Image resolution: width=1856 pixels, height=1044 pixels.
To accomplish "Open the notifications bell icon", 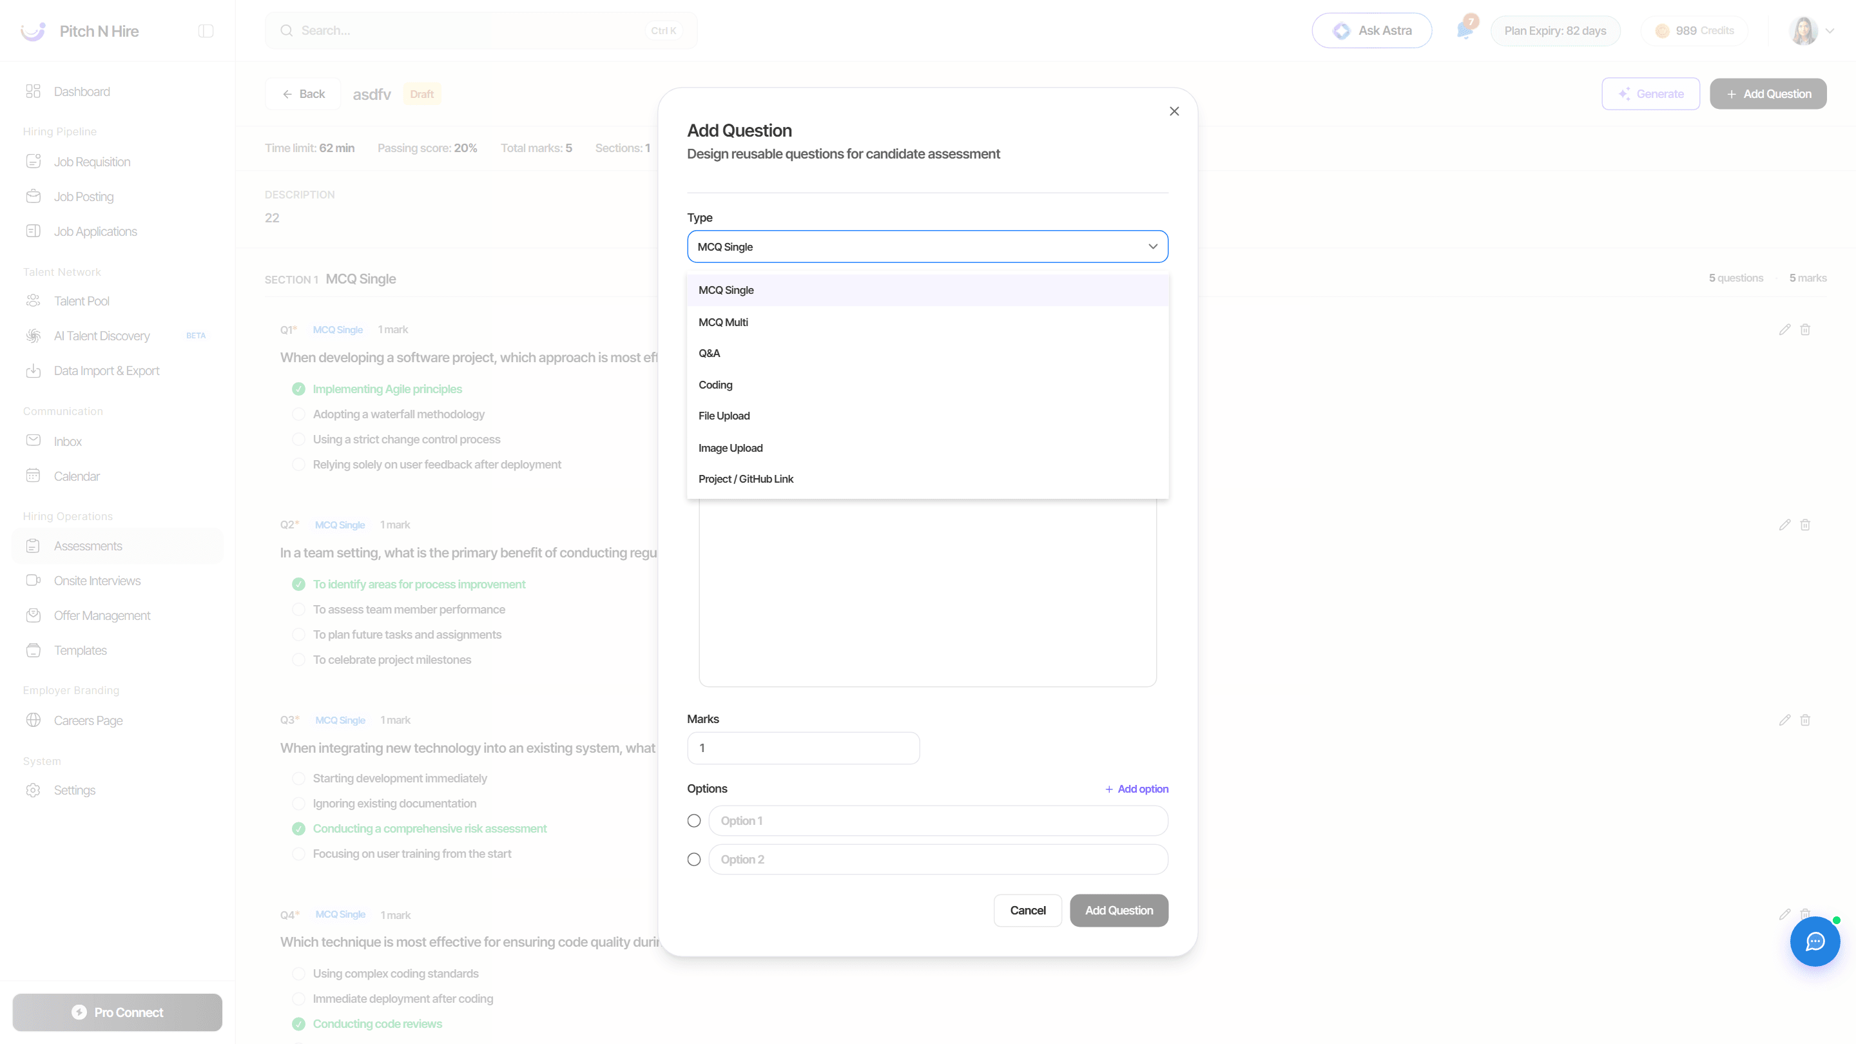I will 1464,30.
